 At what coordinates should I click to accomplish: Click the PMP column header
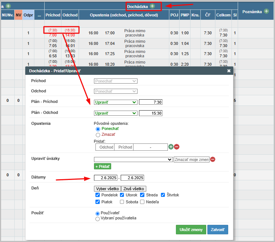185,15
